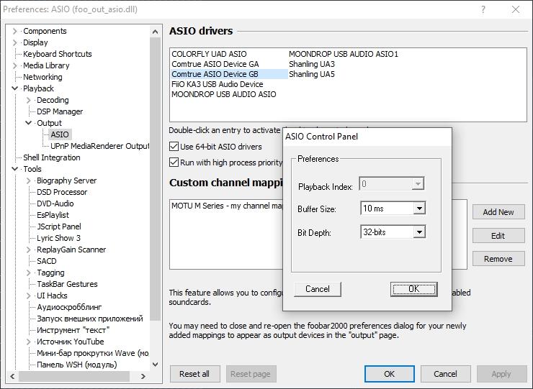Click the Reset all button
Viewport: 533px width, 389px height.
pyautogui.click(x=194, y=374)
